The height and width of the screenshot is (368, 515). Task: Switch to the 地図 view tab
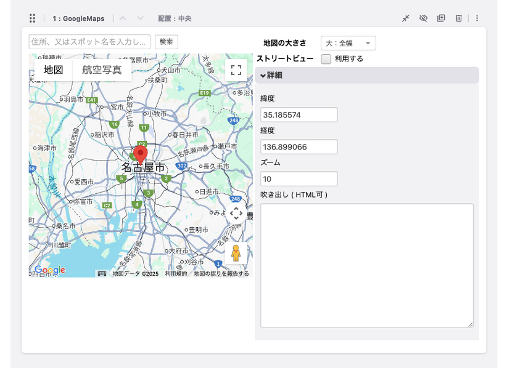tap(52, 70)
